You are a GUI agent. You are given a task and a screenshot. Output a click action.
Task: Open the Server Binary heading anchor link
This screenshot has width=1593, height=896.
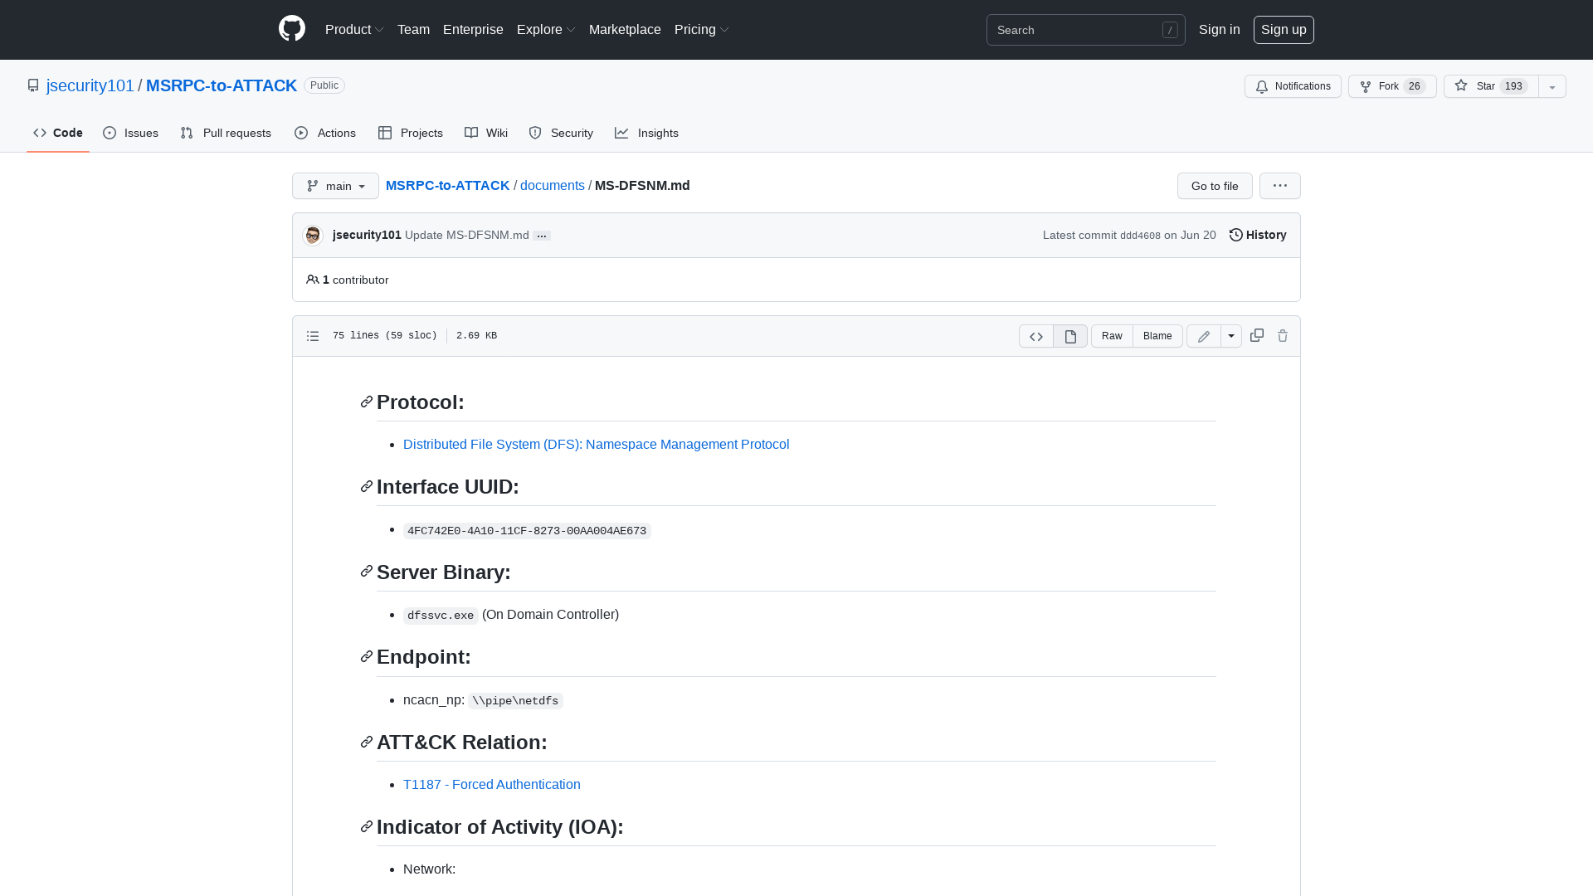coord(367,572)
